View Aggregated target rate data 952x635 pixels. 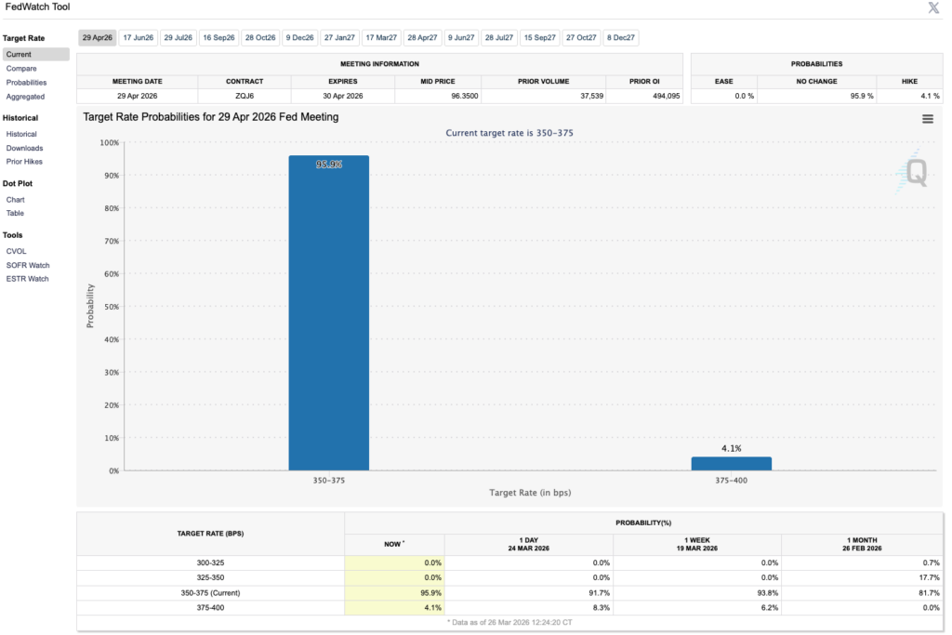click(x=25, y=96)
